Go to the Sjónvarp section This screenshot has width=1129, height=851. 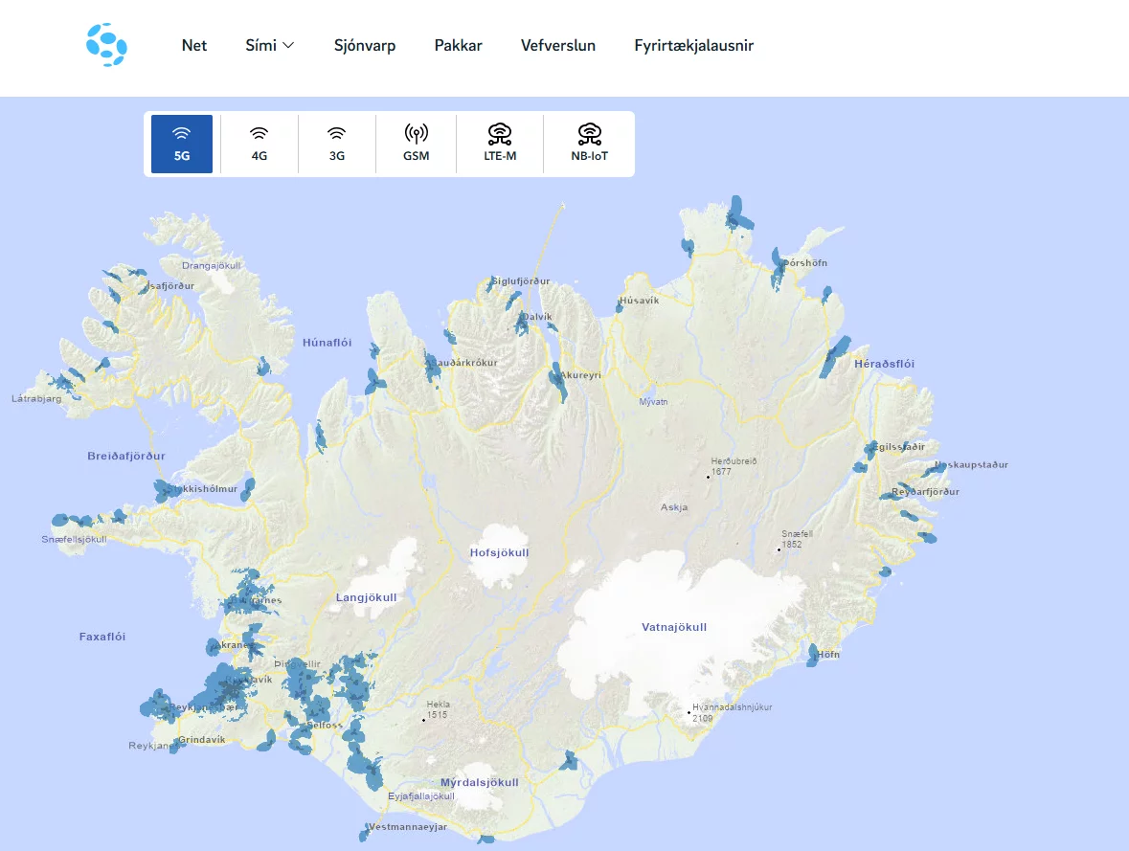pyautogui.click(x=365, y=44)
